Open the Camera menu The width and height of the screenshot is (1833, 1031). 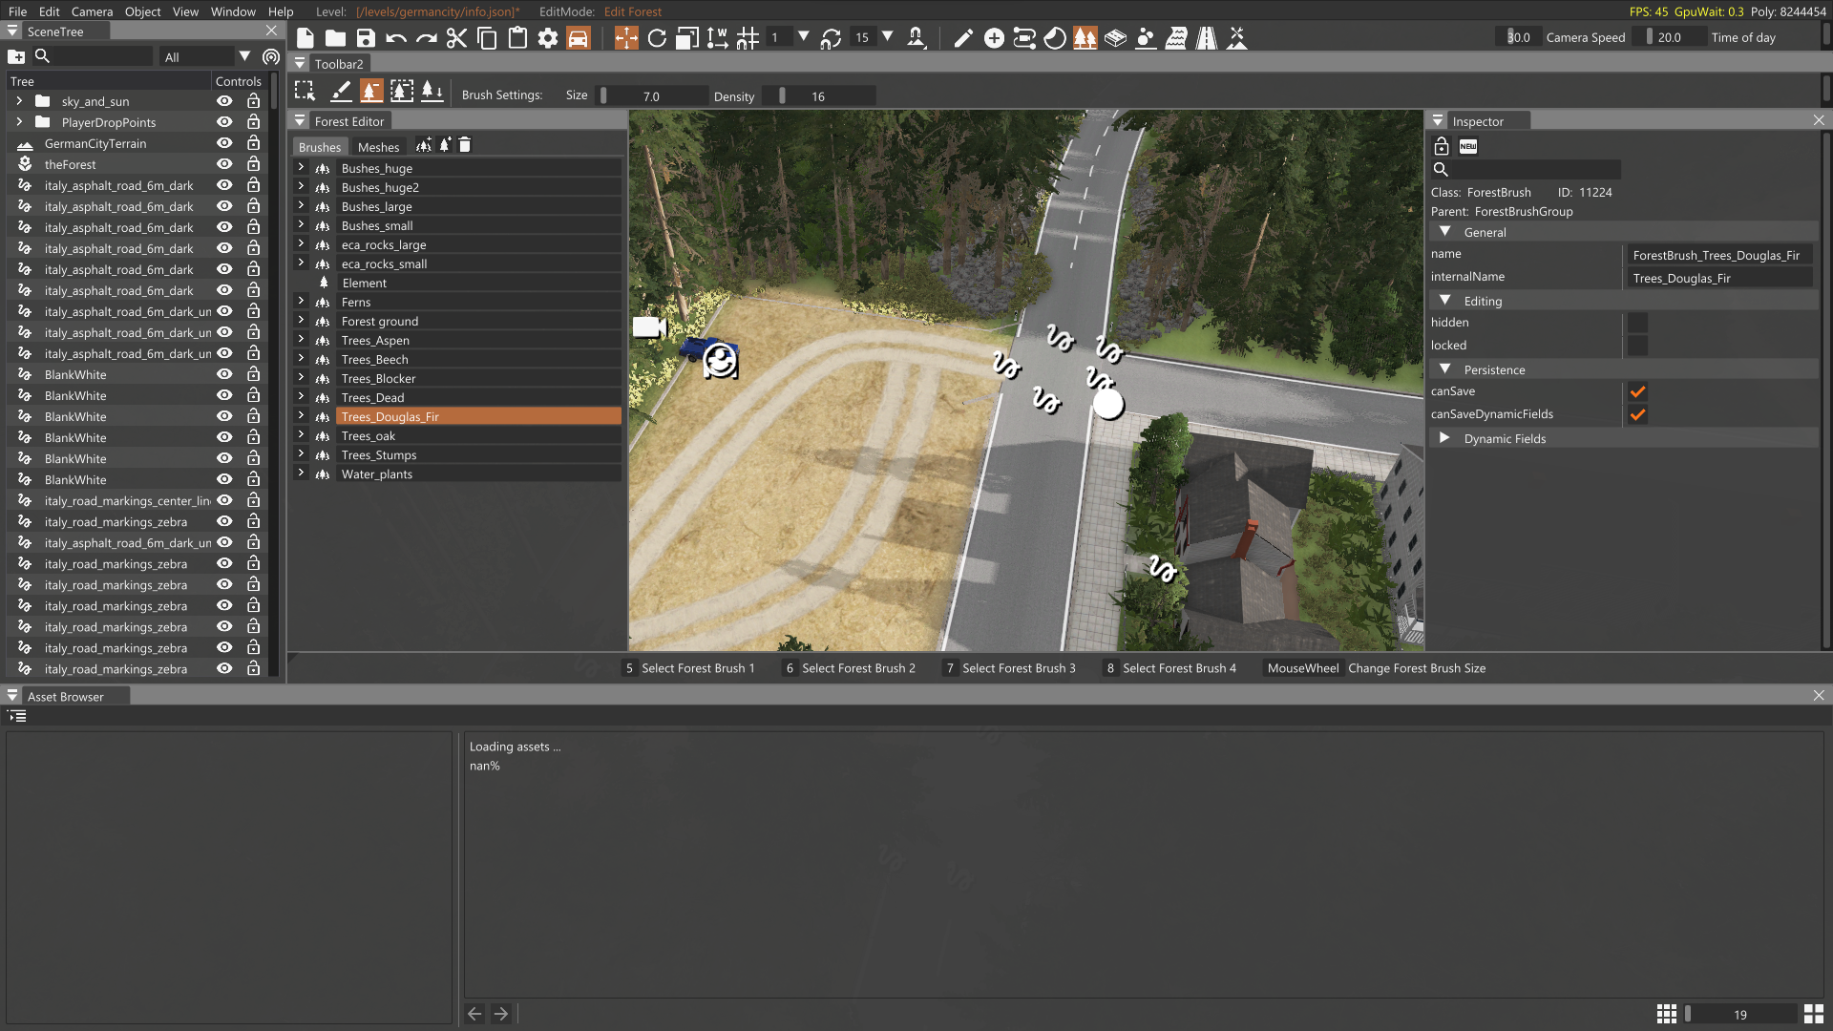point(92,11)
